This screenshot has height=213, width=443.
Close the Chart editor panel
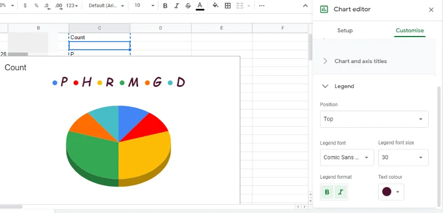pyautogui.click(x=431, y=10)
